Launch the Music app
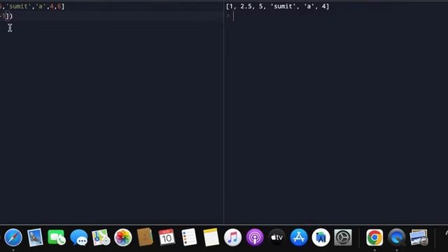Screen dimensions: 448x252 coord(232,237)
